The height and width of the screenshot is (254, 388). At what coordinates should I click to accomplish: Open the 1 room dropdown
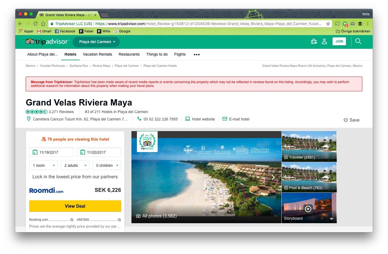coord(44,165)
